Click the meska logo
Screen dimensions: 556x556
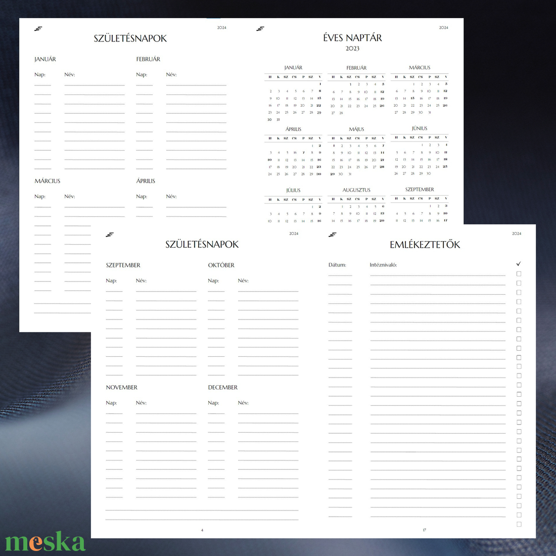[45, 541]
